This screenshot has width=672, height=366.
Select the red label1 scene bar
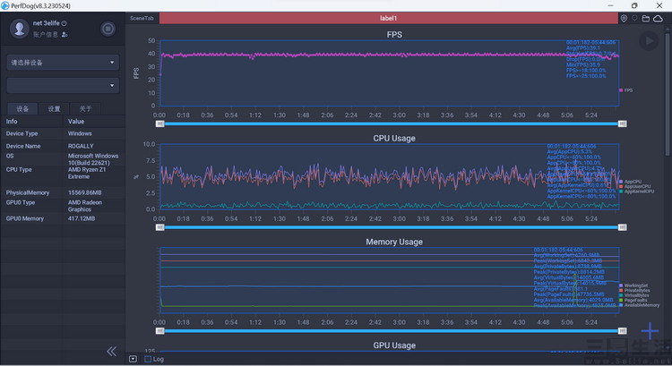click(x=388, y=19)
